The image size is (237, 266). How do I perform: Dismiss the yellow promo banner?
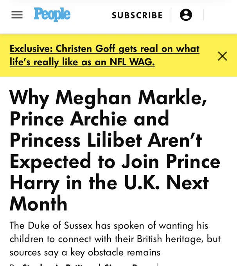click(x=222, y=56)
